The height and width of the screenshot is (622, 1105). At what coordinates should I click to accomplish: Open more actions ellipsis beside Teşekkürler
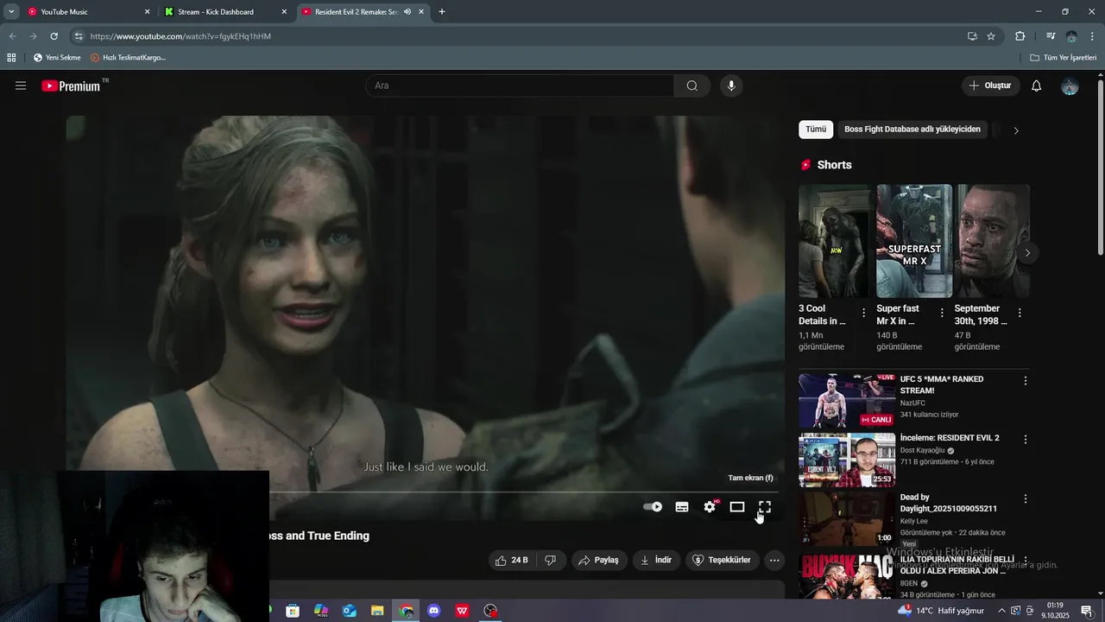pyautogui.click(x=774, y=560)
